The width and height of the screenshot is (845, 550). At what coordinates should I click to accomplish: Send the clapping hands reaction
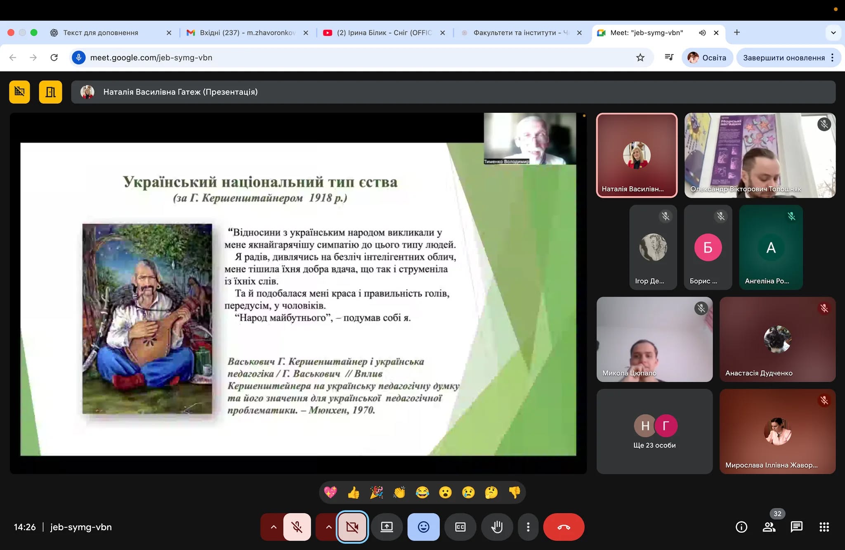399,492
